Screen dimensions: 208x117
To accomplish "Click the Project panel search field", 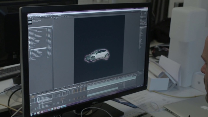I will click(x=40, y=27).
